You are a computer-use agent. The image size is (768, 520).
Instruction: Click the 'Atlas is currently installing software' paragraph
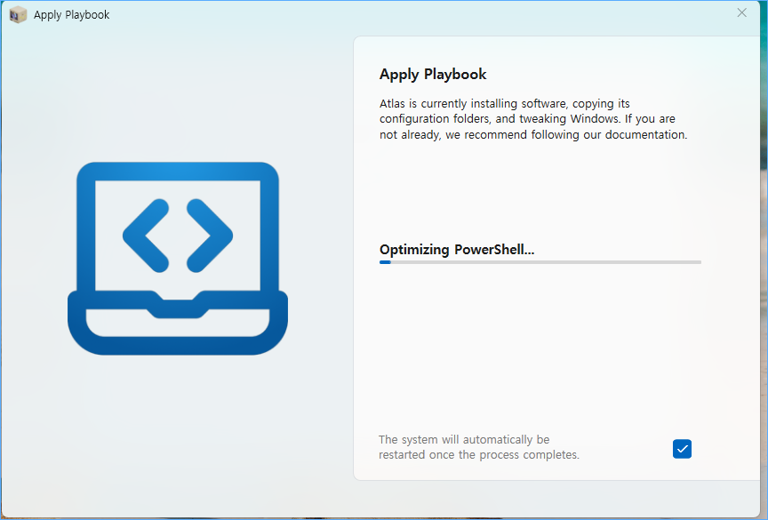point(533,119)
